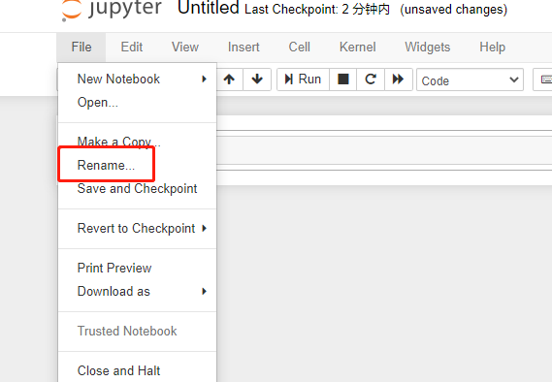Restart the kernel using circular arrow icon

[x=371, y=80]
